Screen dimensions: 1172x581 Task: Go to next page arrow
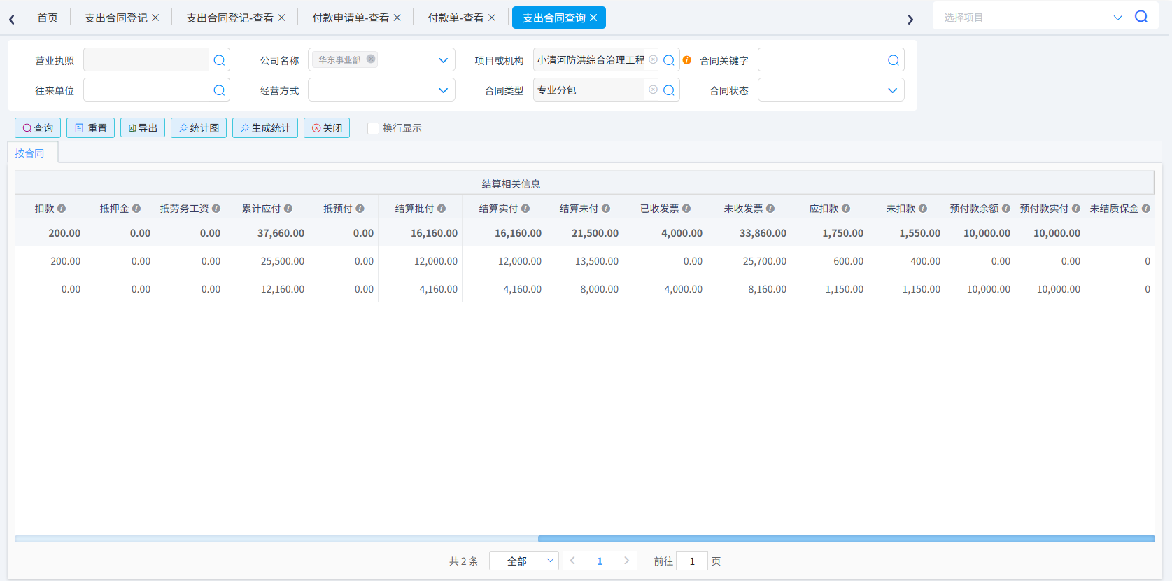[x=627, y=561]
